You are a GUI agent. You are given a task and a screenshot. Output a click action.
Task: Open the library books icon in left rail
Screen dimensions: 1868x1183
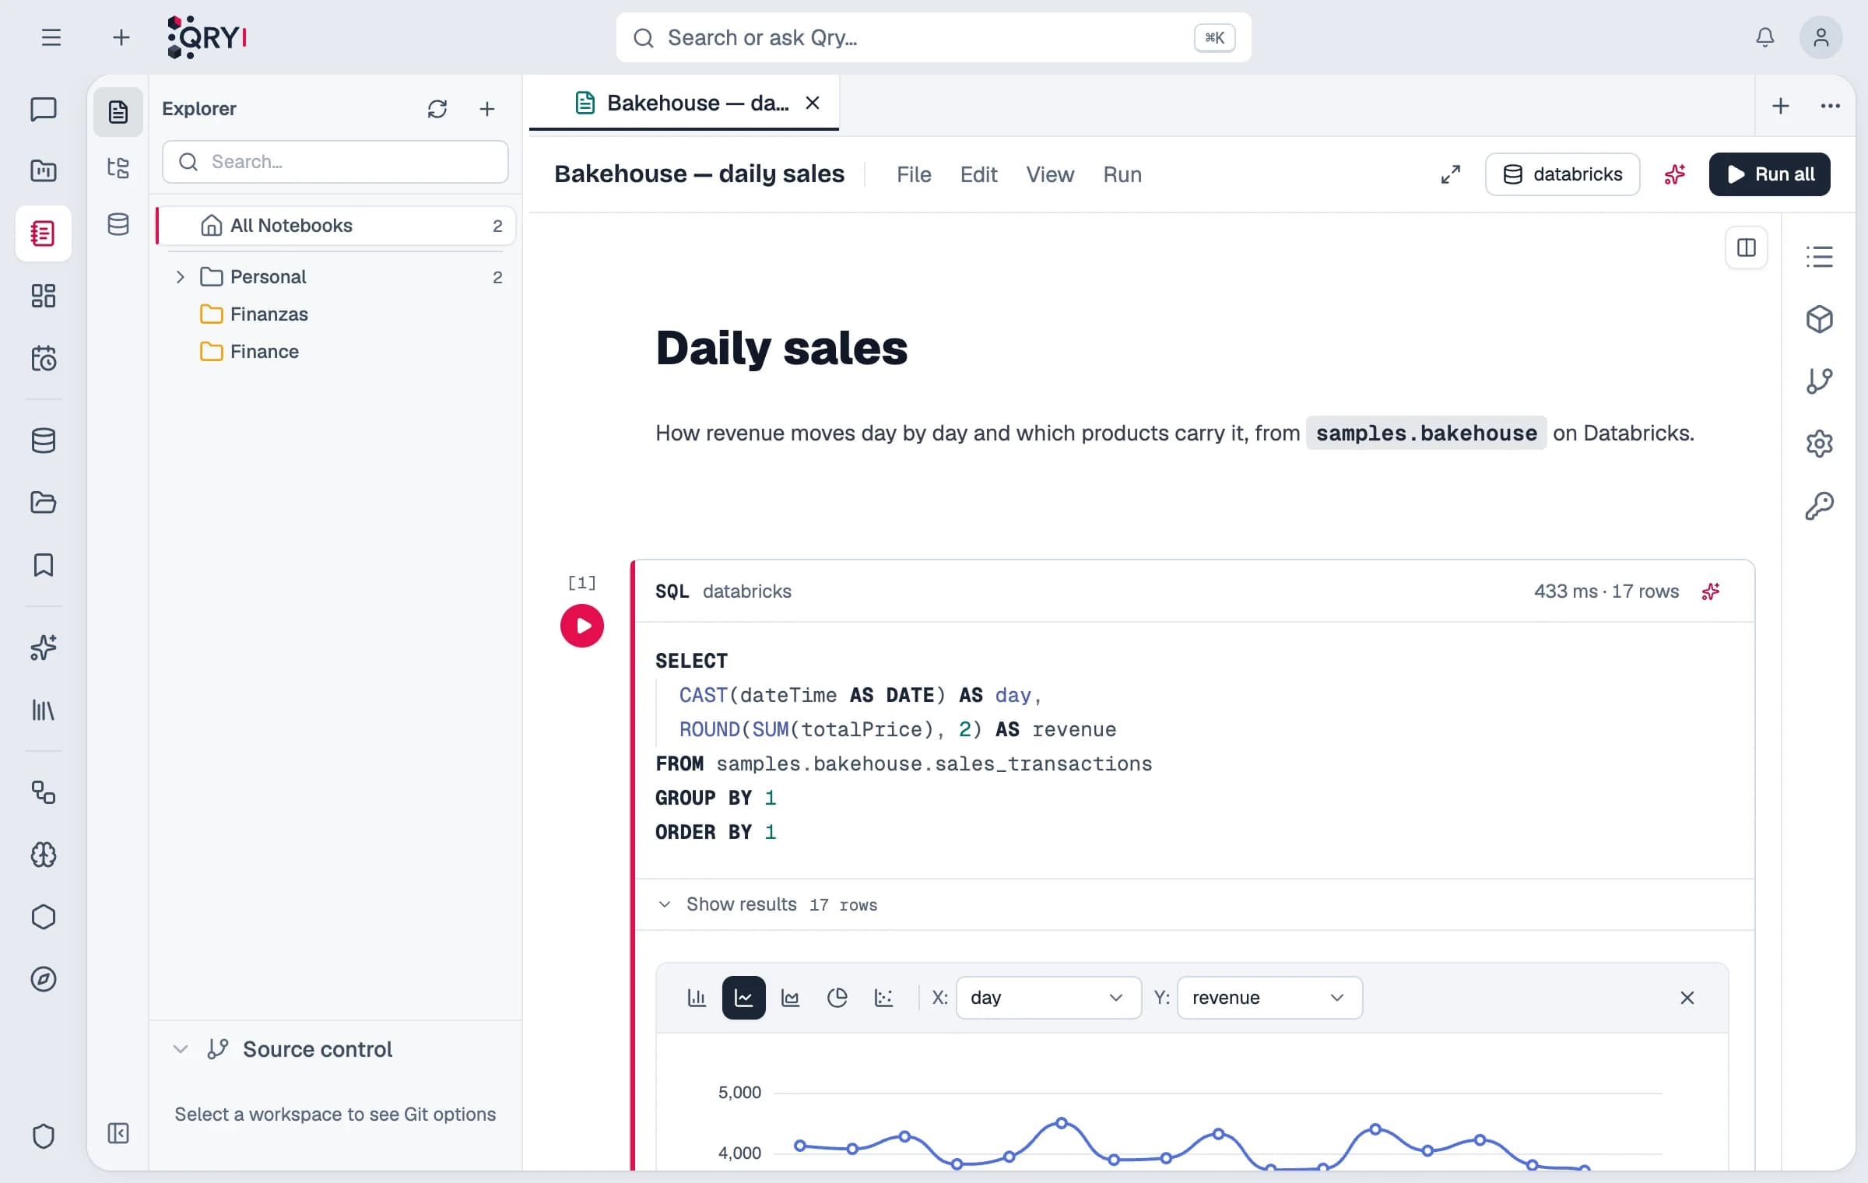point(44,710)
